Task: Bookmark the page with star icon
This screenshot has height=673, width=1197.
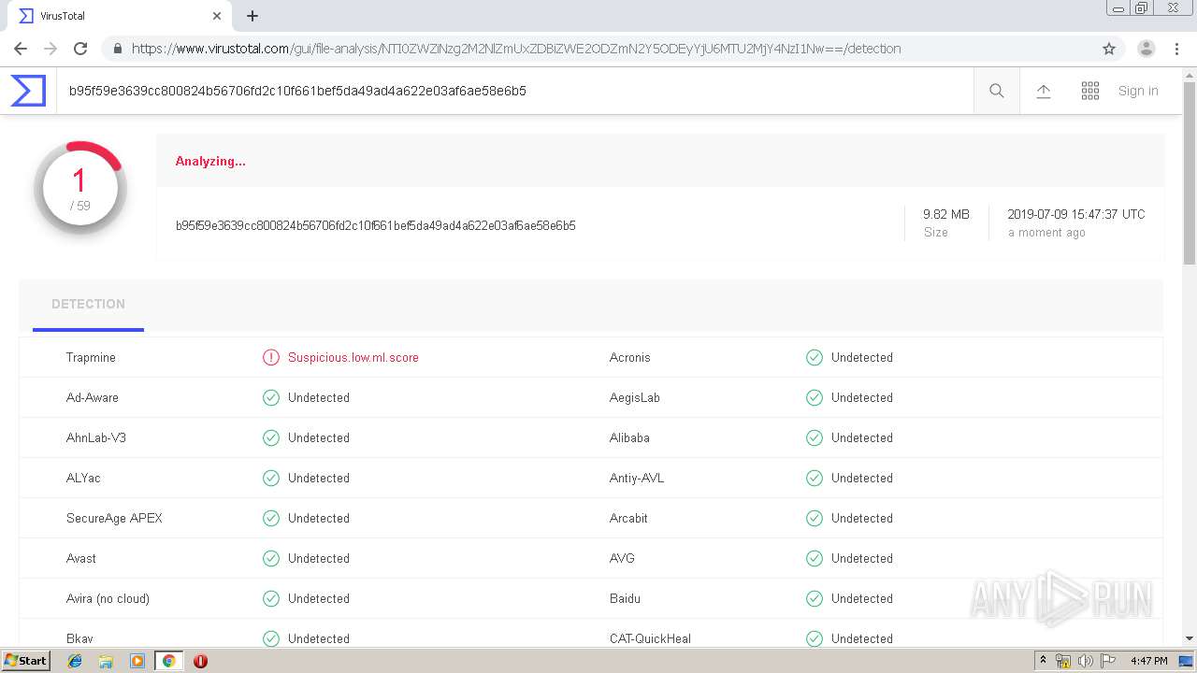Action: 1109,49
